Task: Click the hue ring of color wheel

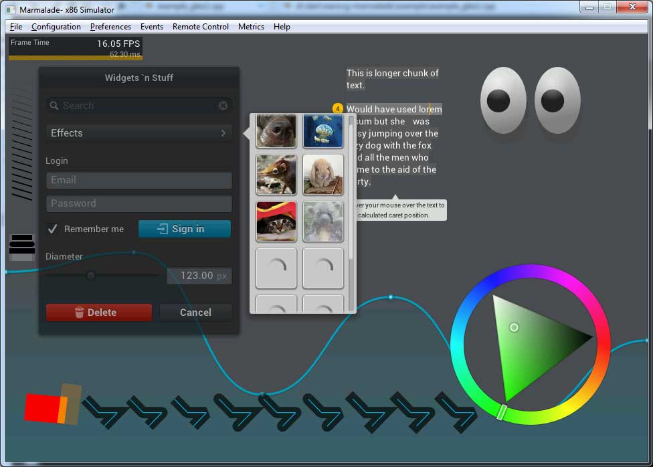Action: [604, 344]
